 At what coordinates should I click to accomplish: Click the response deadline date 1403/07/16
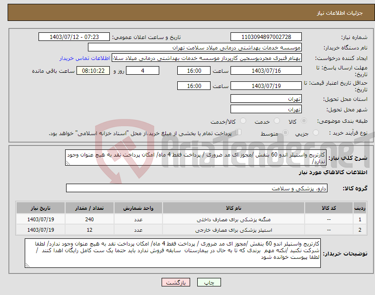[x=266, y=70]
